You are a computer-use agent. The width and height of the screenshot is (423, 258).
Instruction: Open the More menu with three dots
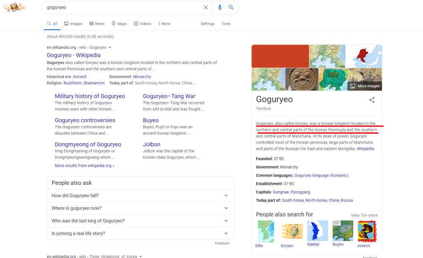[x=164, y=24]
